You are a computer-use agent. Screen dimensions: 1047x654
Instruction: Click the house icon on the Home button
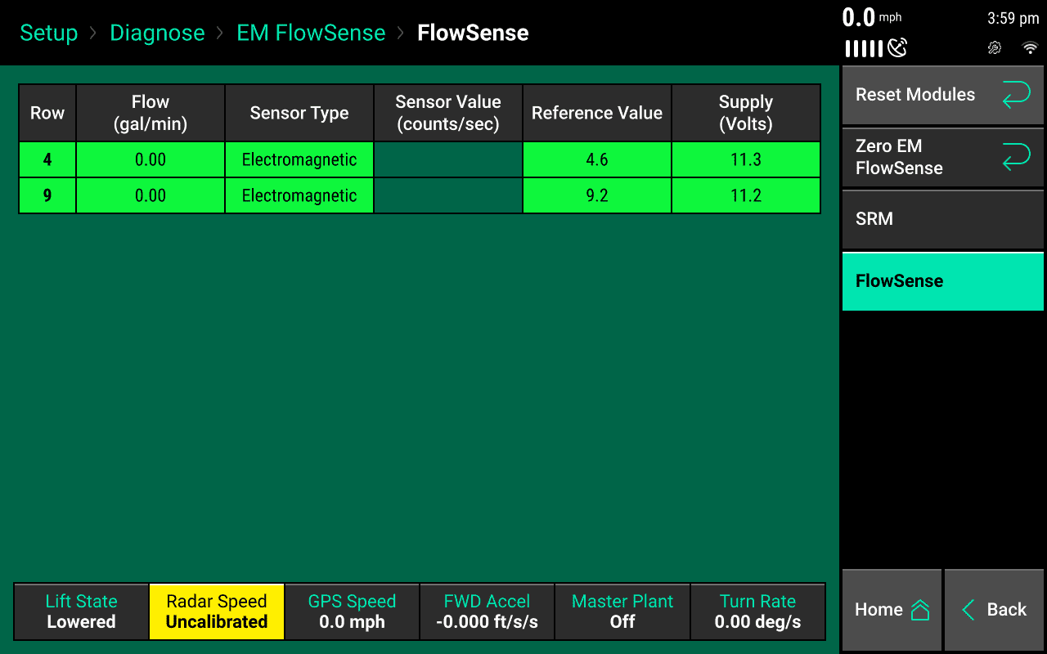click(920, 610)
